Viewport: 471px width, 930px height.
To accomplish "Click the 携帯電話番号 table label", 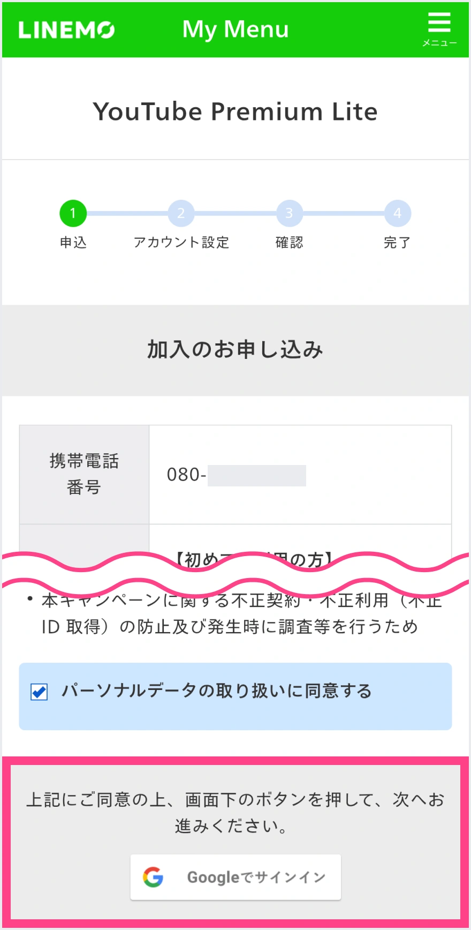I will tap(84, 474).
